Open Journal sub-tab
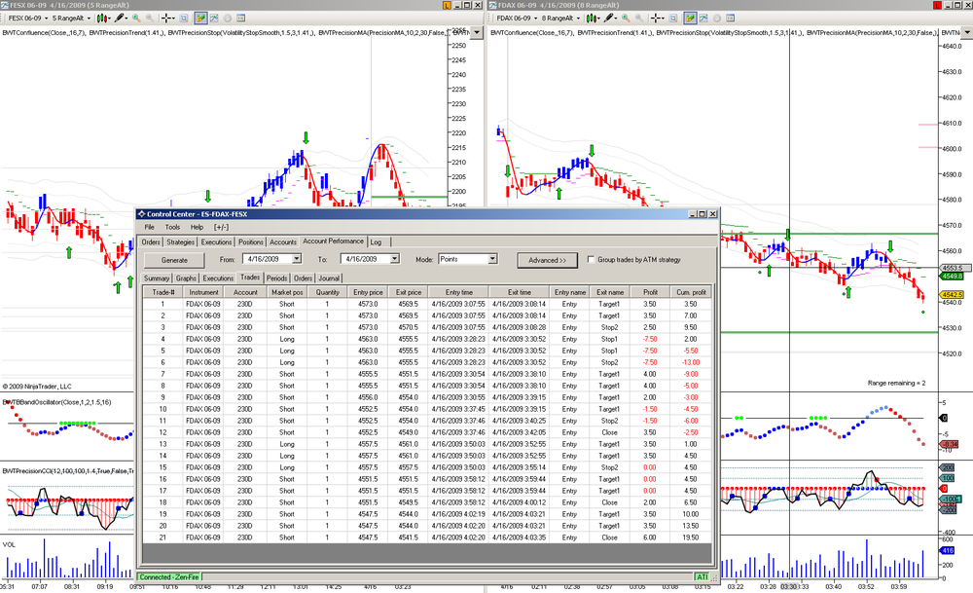Image resolution: width=973 pixels, height=593 pixels. pyautogui.click(x=329, y=278)
